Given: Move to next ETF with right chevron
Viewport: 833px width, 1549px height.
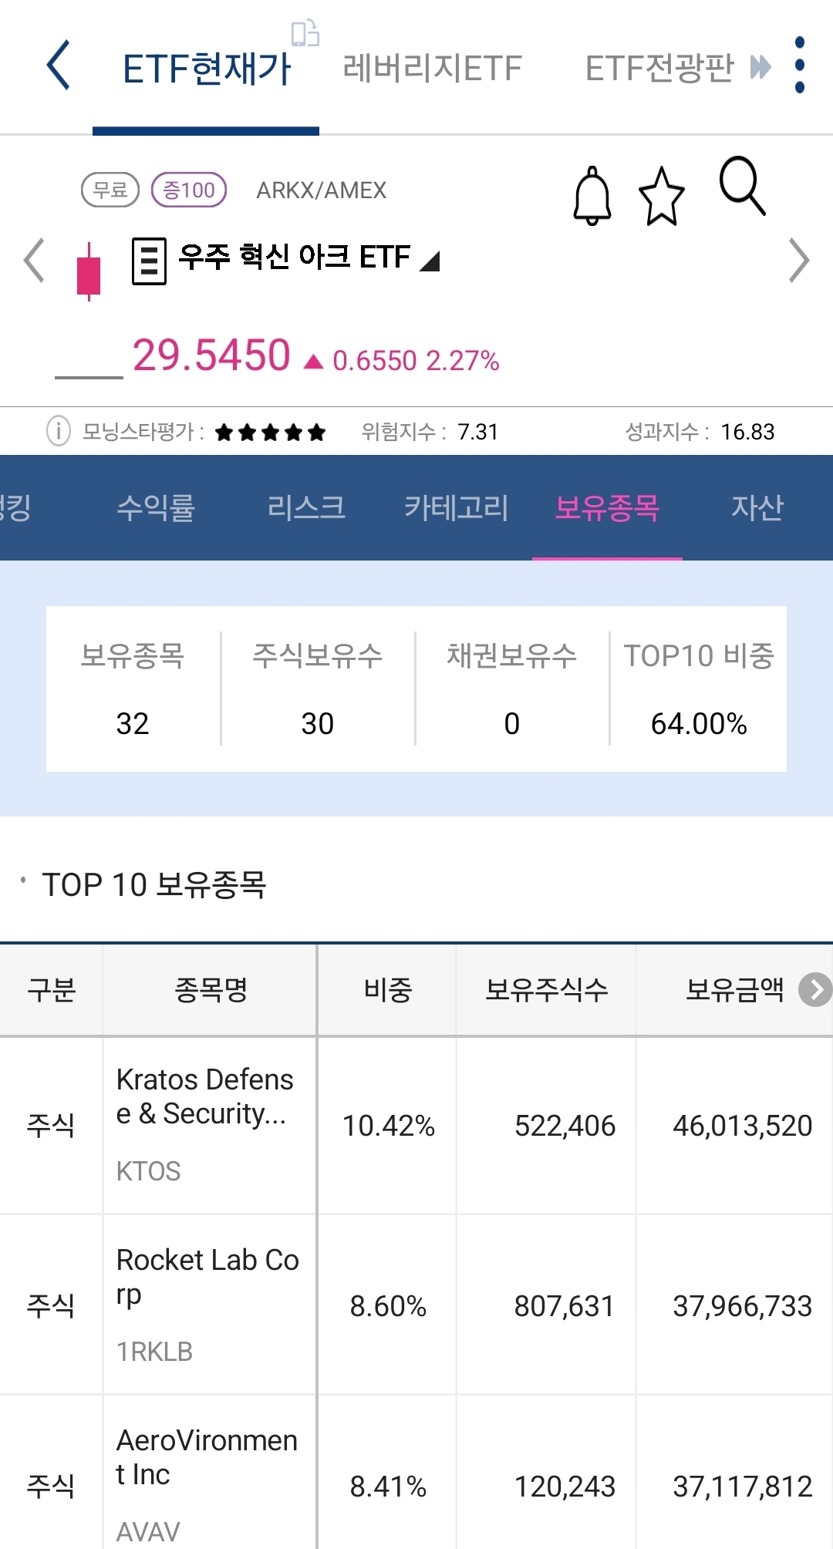Looking at the screenshot, I should pyautogui.click(x=798, y=261).
